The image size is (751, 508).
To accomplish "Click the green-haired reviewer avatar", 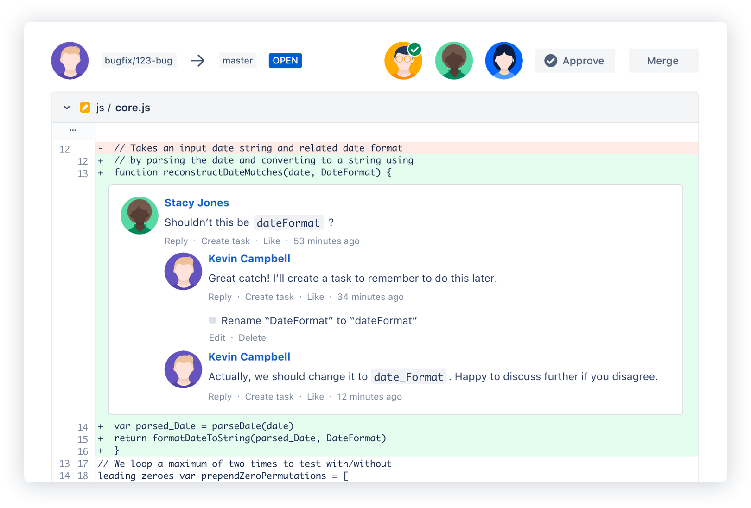I will click(x=453, y=60).
